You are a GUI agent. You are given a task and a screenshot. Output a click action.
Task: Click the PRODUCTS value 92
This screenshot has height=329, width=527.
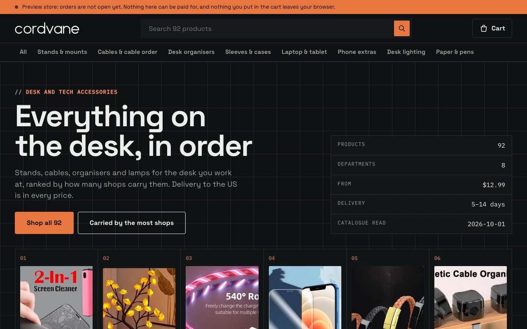click(501, 146)
